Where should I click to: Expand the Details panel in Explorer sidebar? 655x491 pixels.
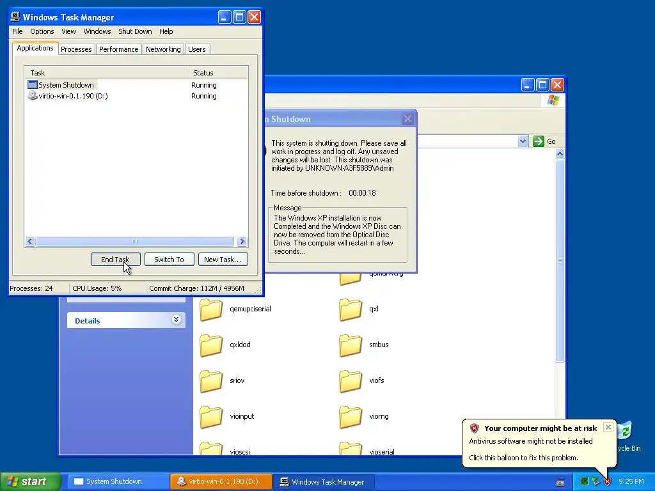[x=177, y=320]
